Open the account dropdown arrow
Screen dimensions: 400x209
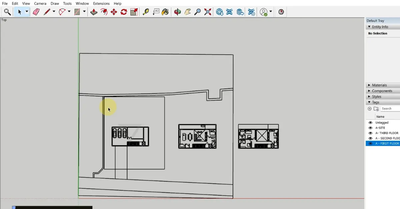(x=271, y=12)
